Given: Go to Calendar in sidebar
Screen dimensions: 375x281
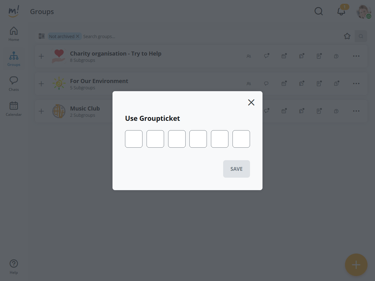Looking at the screenshot, I should (14, 109).
